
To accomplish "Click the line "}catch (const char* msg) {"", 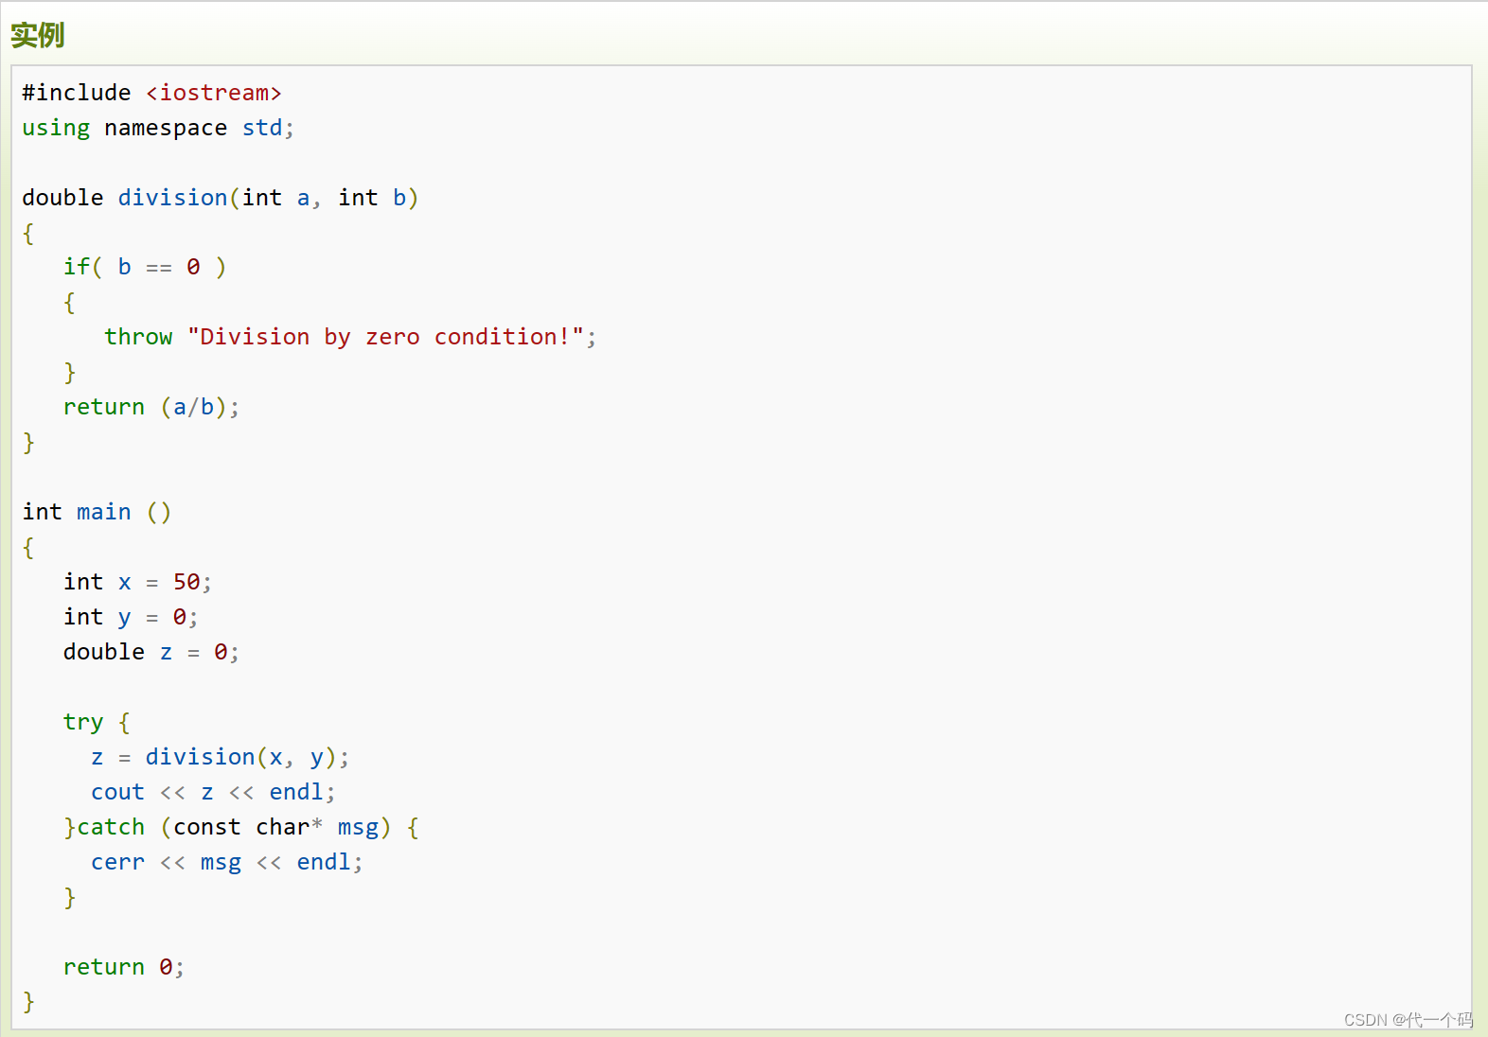I will point(241,827).
